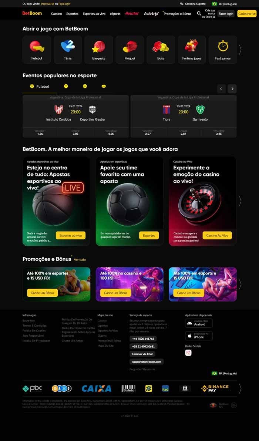
Task: Open the Aviator game logo in navbar
Action: point(132,13)
